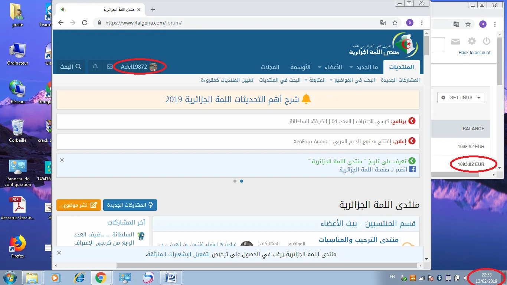Open the SETTINGS dropdown in background window

pyautogui.click(x=461, y=98)
